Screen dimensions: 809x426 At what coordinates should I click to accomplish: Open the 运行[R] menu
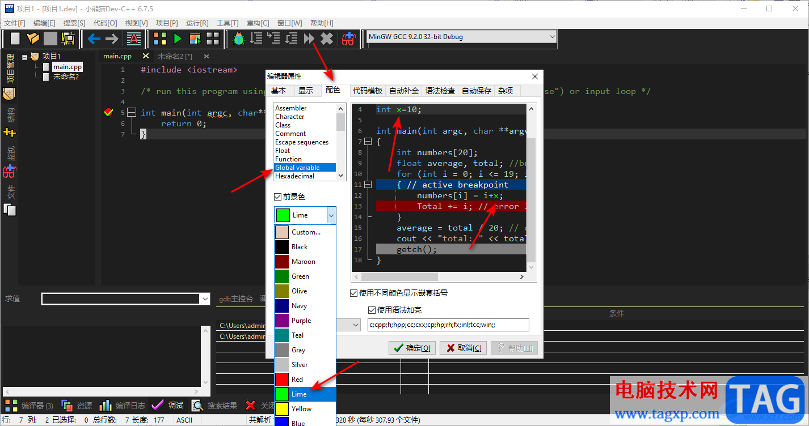pyautogui.click(x=197, y=23)
